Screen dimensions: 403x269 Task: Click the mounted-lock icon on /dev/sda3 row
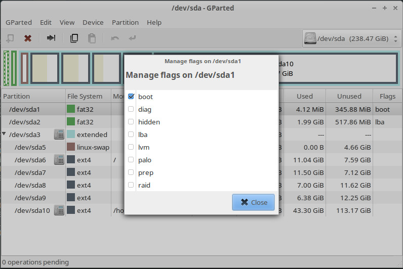(59, 134)
